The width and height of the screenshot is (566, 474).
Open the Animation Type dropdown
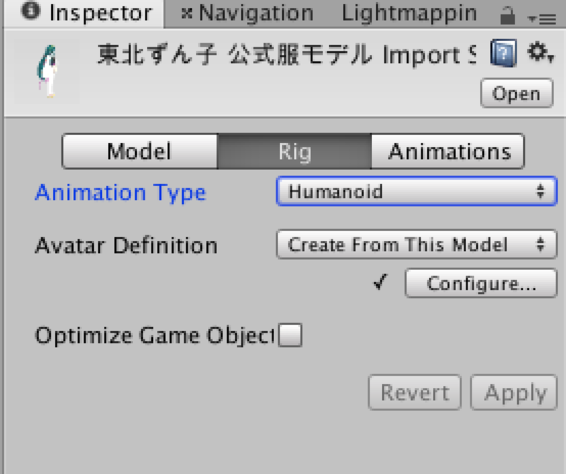[417, 192]
